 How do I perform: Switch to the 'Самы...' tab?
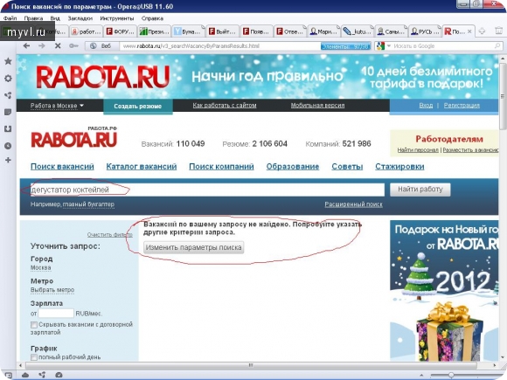pyautogui.click(x=392, y=31)
